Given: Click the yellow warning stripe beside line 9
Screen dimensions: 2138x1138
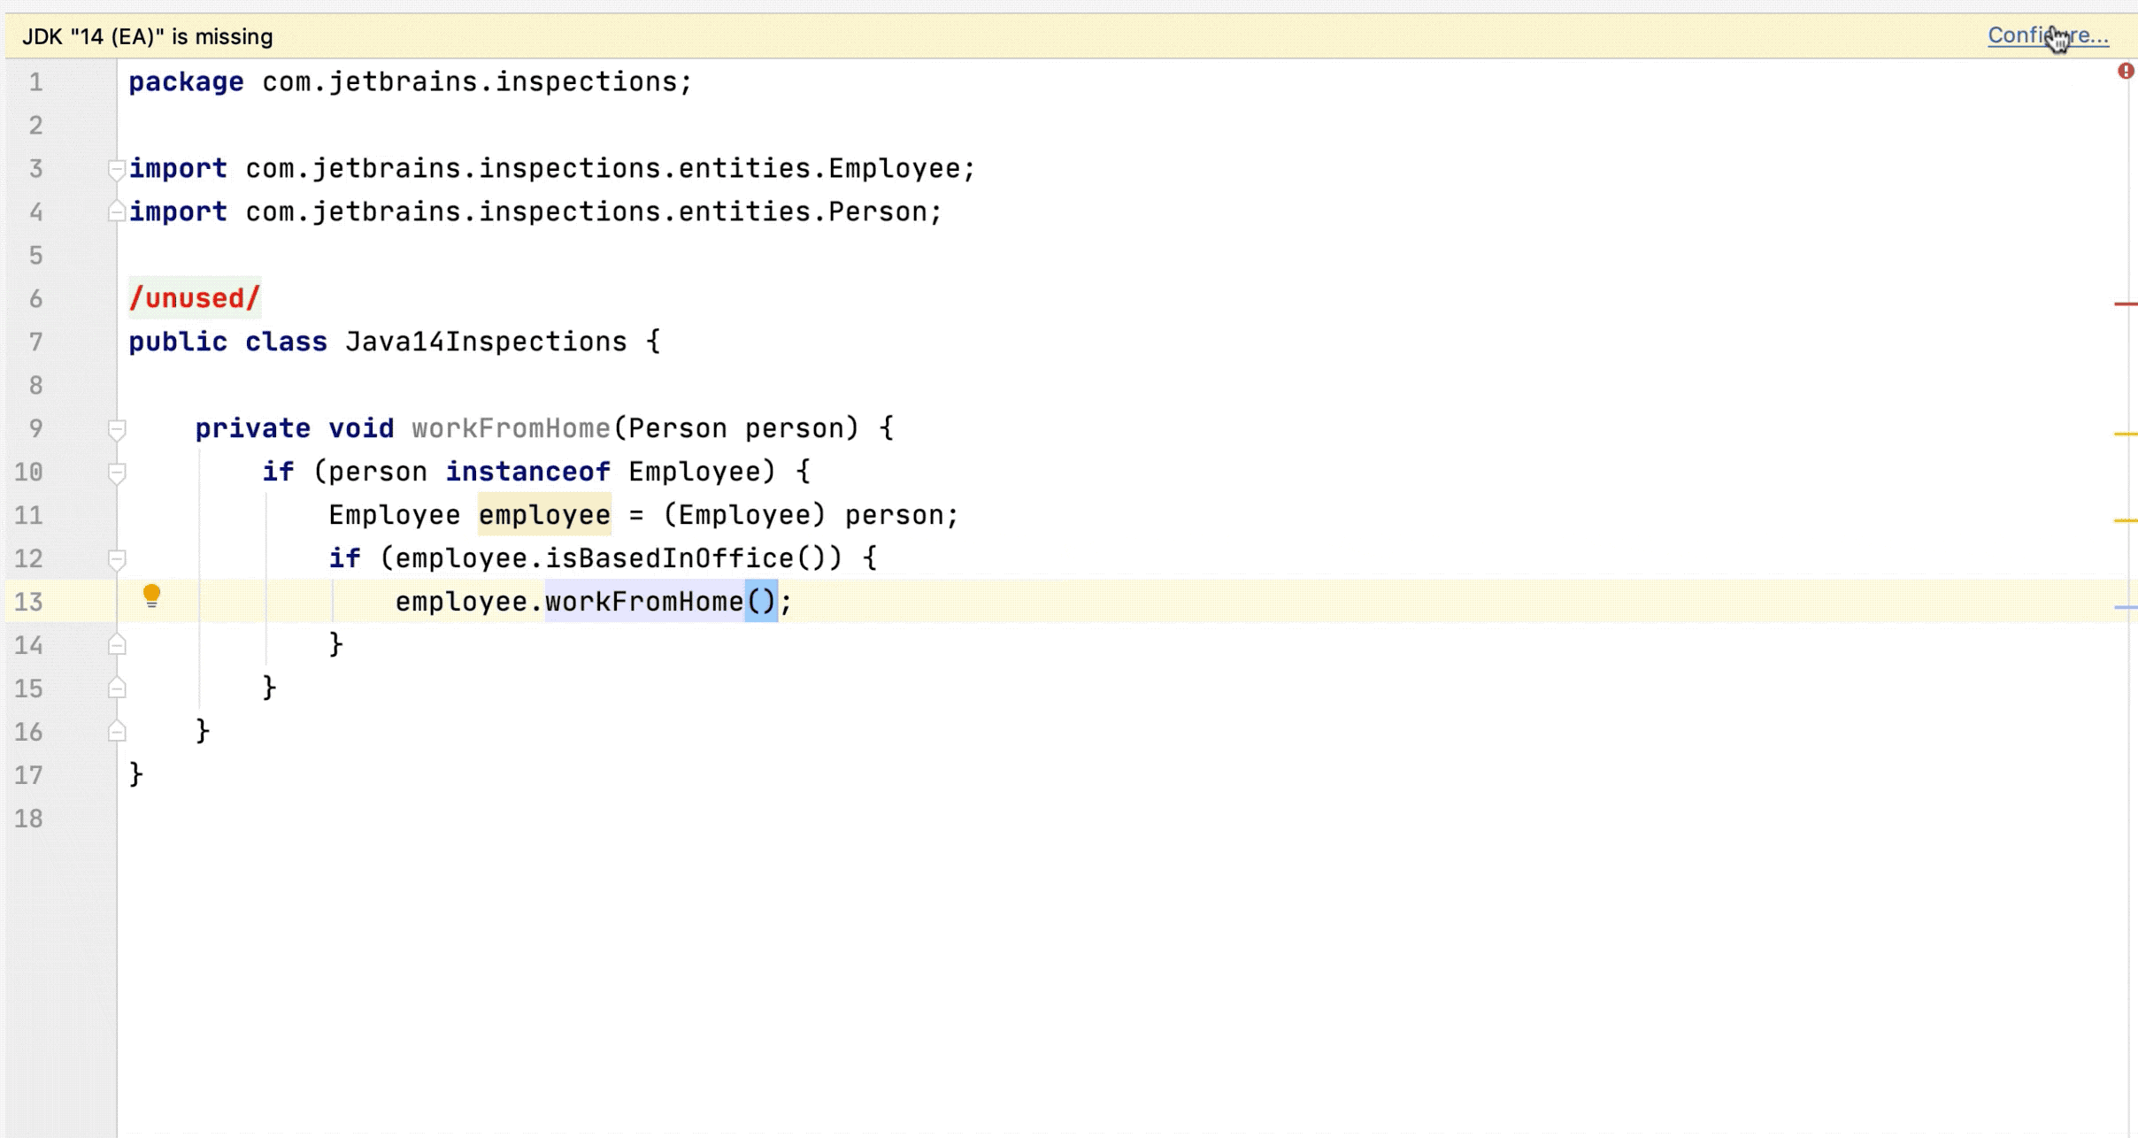Looking at the screenshot, I should coord(2125,434).
